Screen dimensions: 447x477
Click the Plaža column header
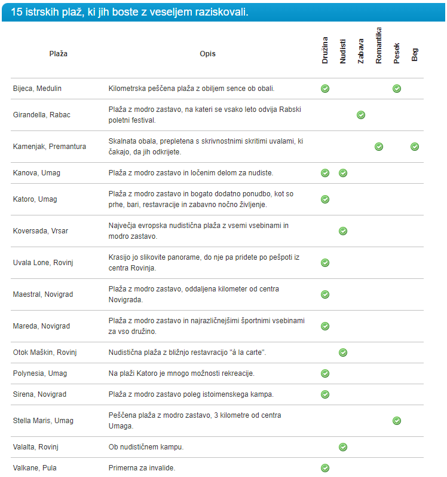[58, 54]
